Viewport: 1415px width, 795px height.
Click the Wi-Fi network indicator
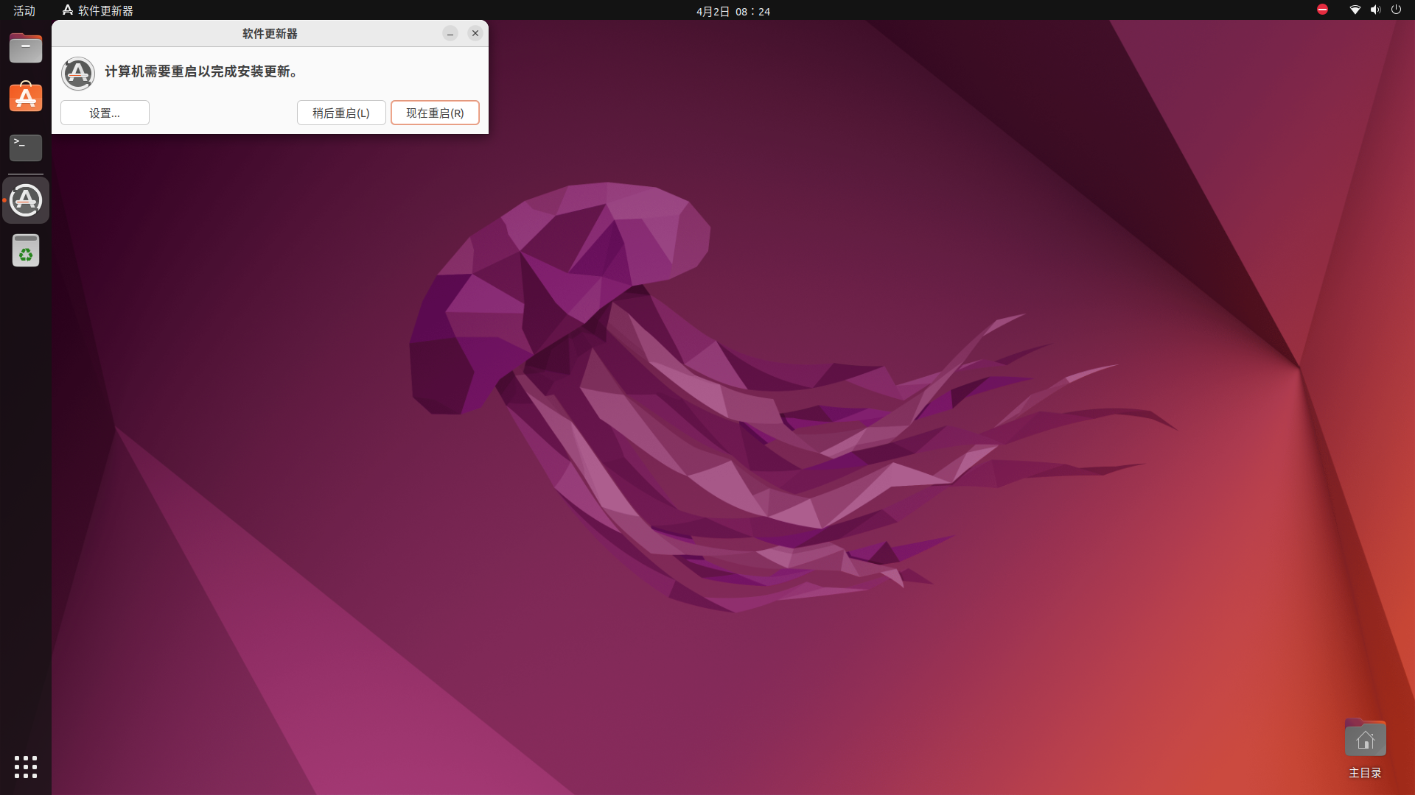click(1355, 10)
